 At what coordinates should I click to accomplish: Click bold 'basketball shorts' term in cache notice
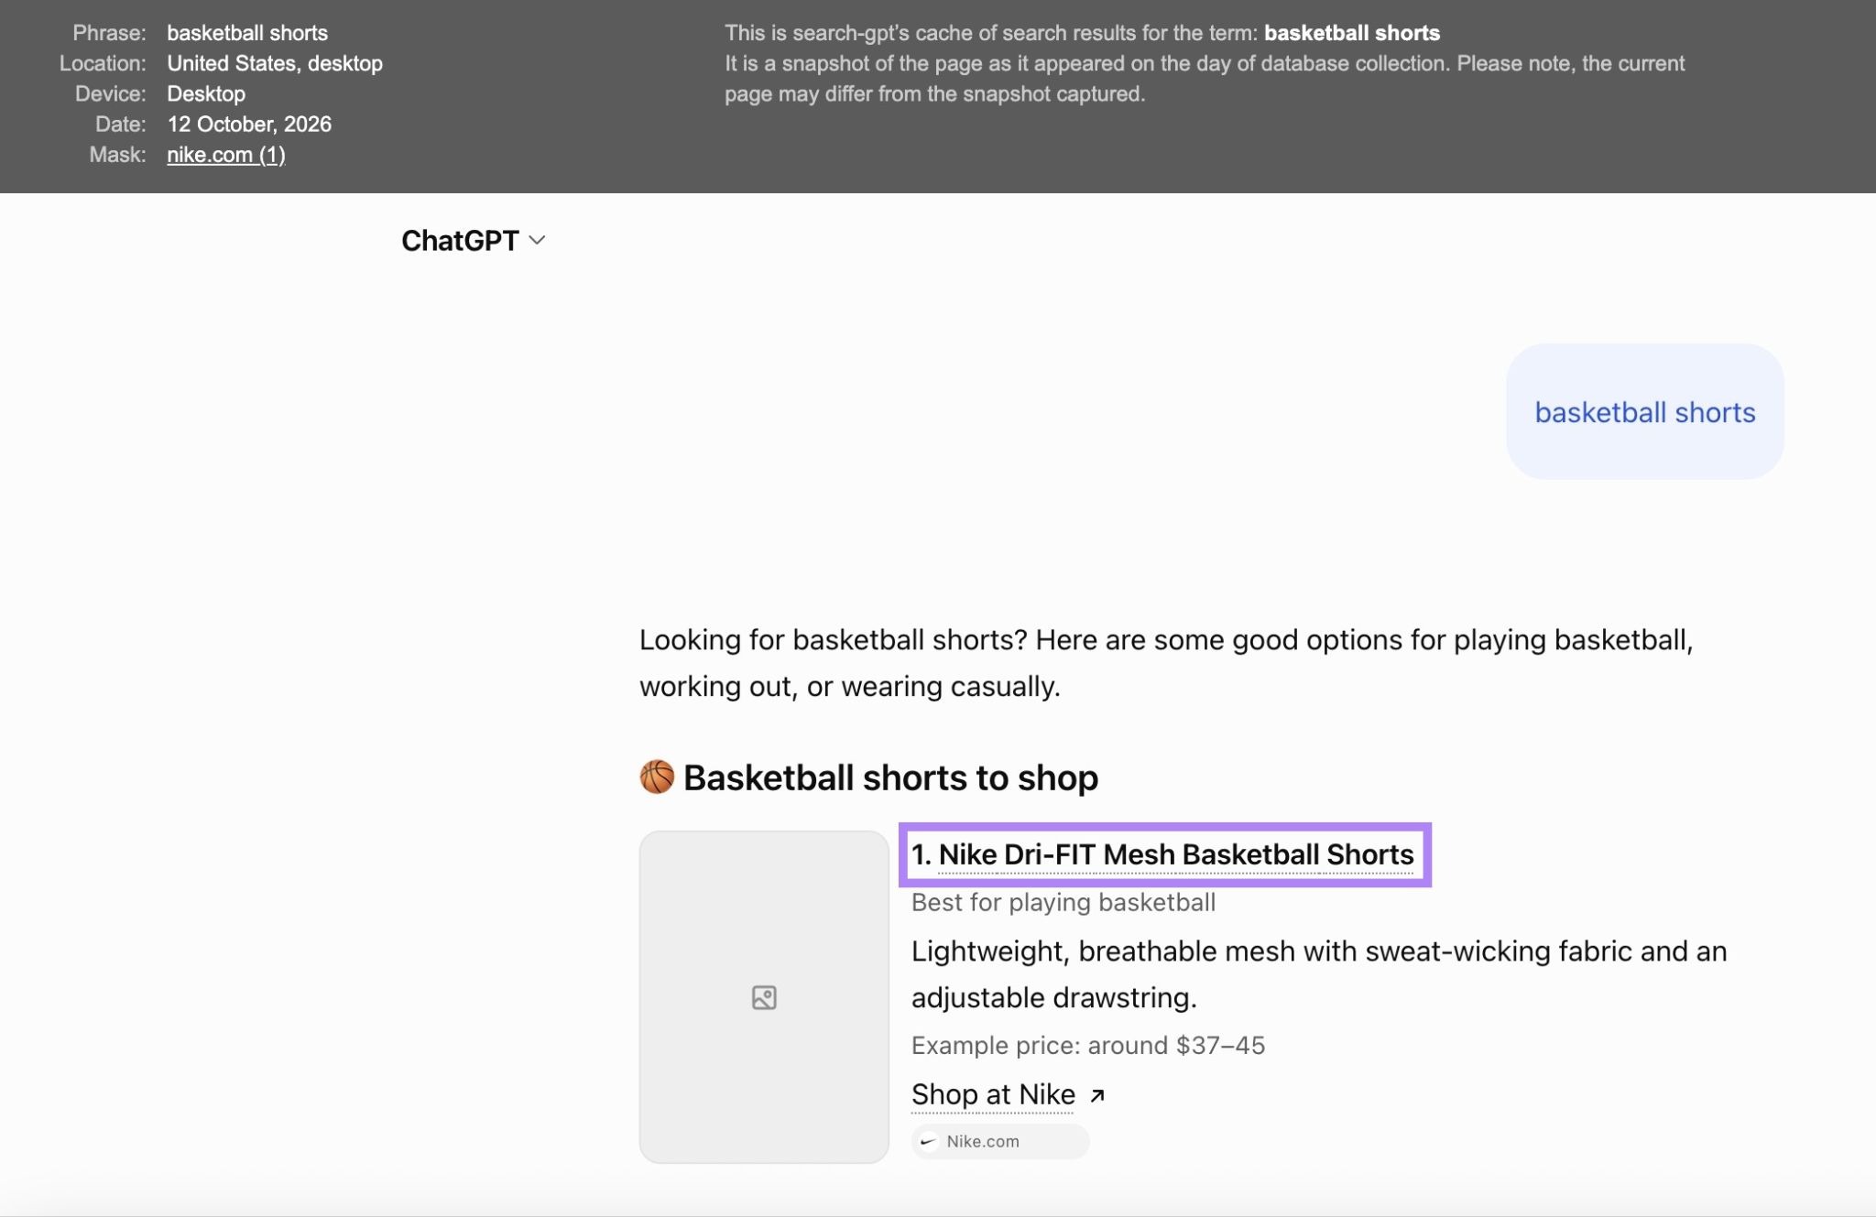coord(1352,33)
